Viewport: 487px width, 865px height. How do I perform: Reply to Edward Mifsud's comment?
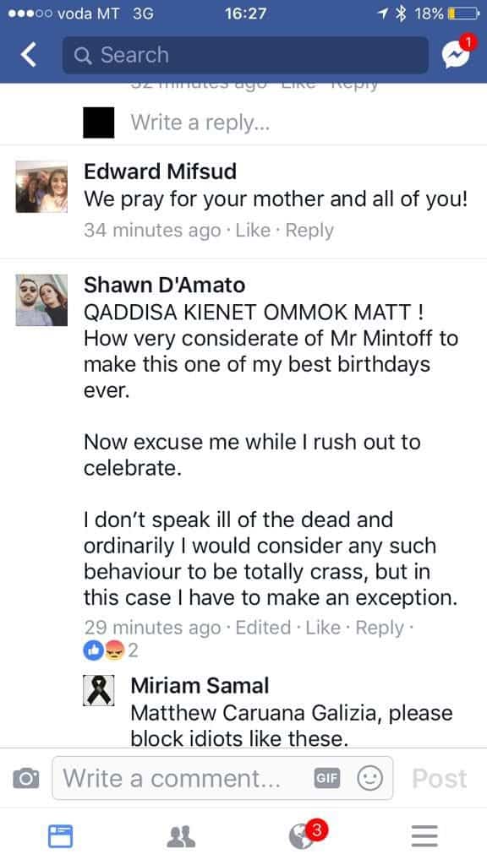[309, 230]
